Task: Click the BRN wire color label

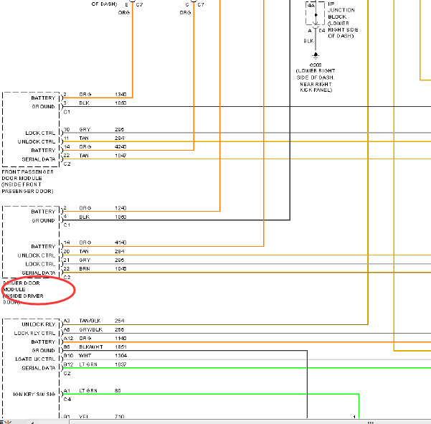Action: click(85, 268)
